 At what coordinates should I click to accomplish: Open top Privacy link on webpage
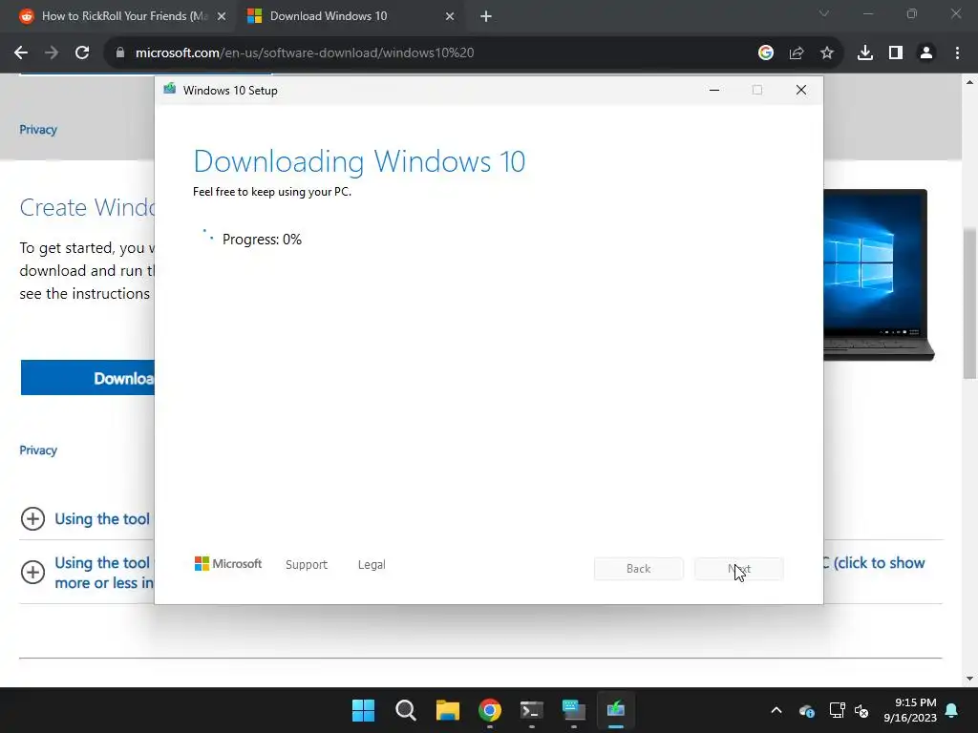38,130
